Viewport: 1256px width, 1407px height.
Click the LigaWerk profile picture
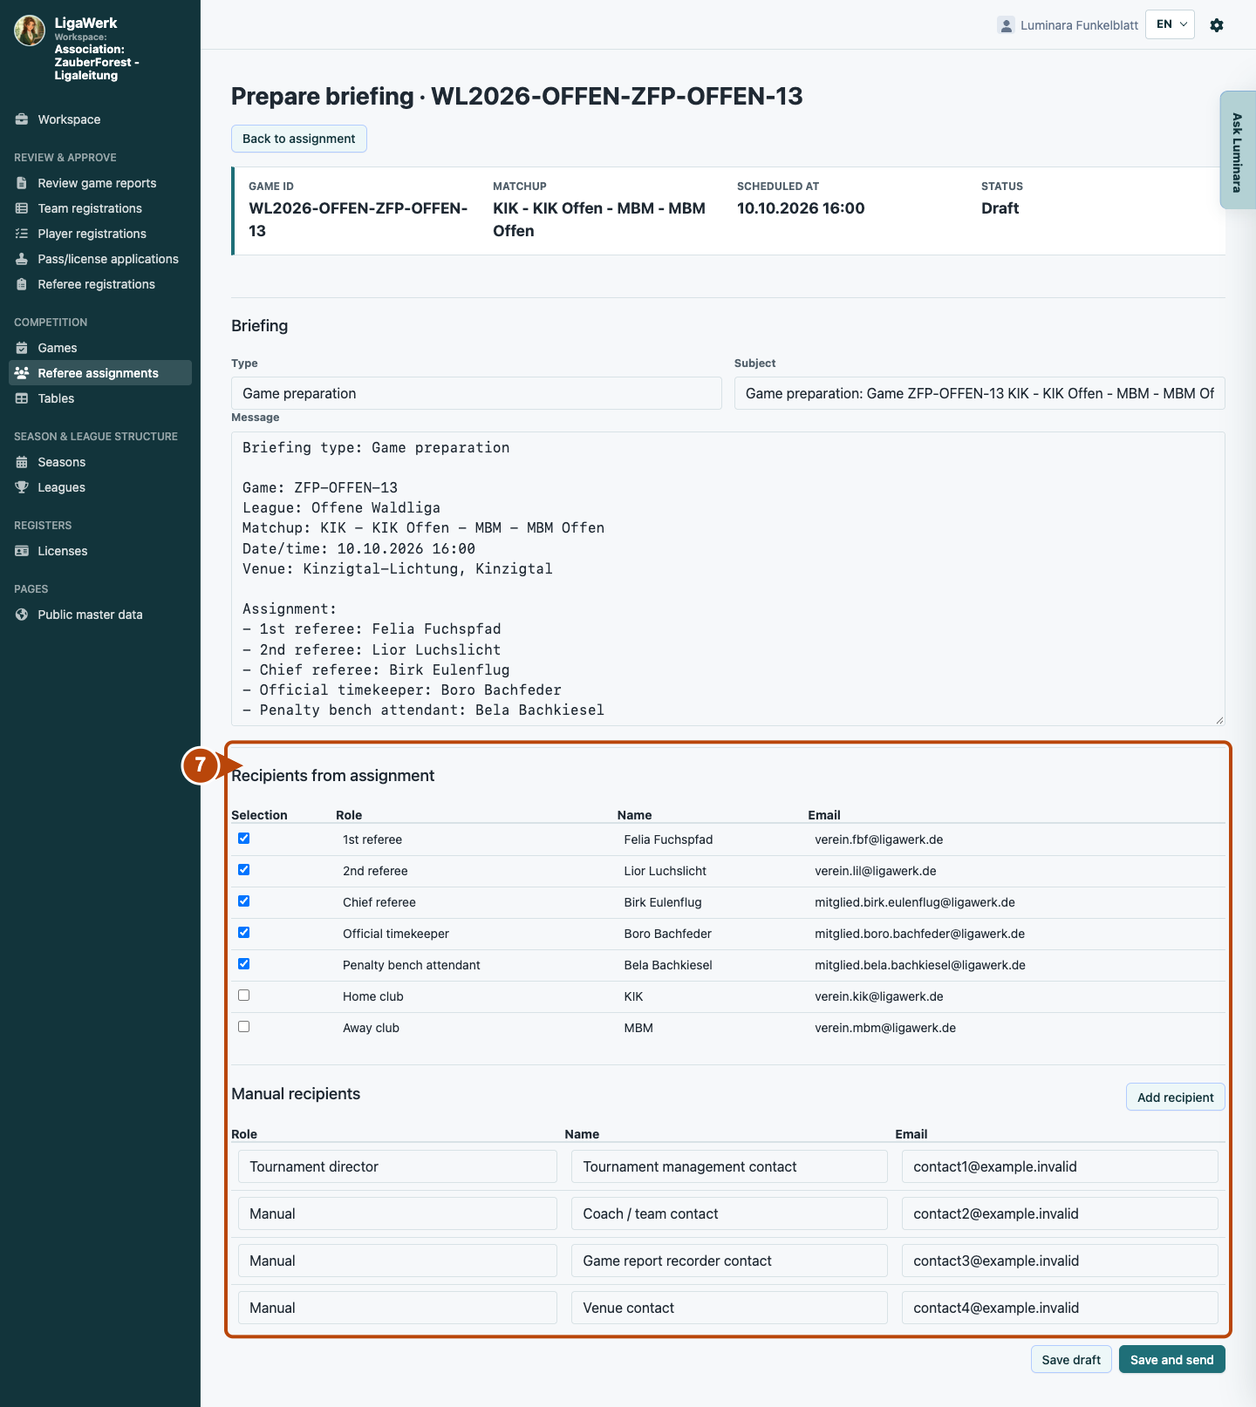[x=30, y=31]
